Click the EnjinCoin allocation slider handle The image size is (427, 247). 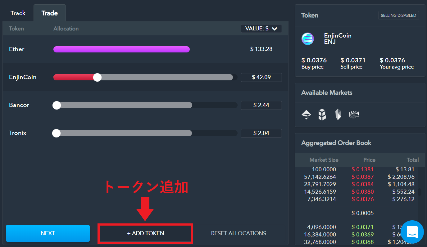pyautogui.click(x=98, y=77)
